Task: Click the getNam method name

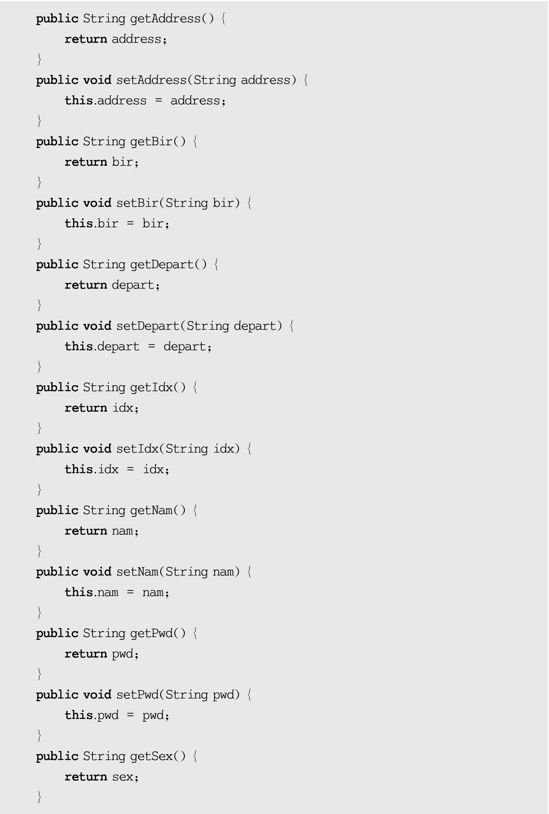Action: (151, 511)
